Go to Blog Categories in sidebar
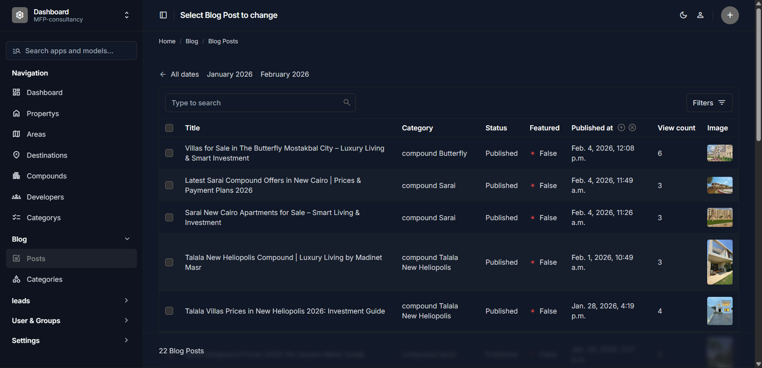The image size is (762, 368). coord(44,279)
